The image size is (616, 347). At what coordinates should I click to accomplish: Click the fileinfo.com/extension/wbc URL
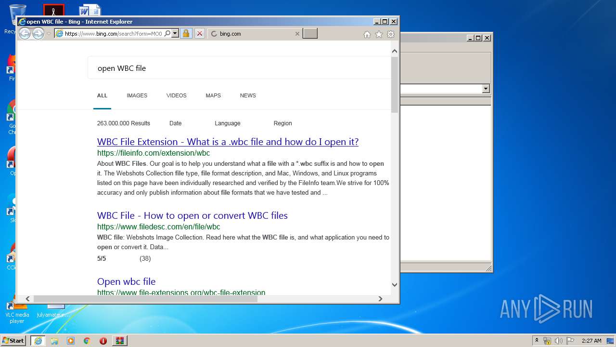[154, 153]
